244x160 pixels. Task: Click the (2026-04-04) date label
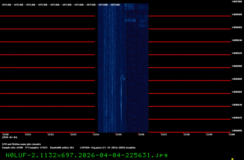[9, 137]
